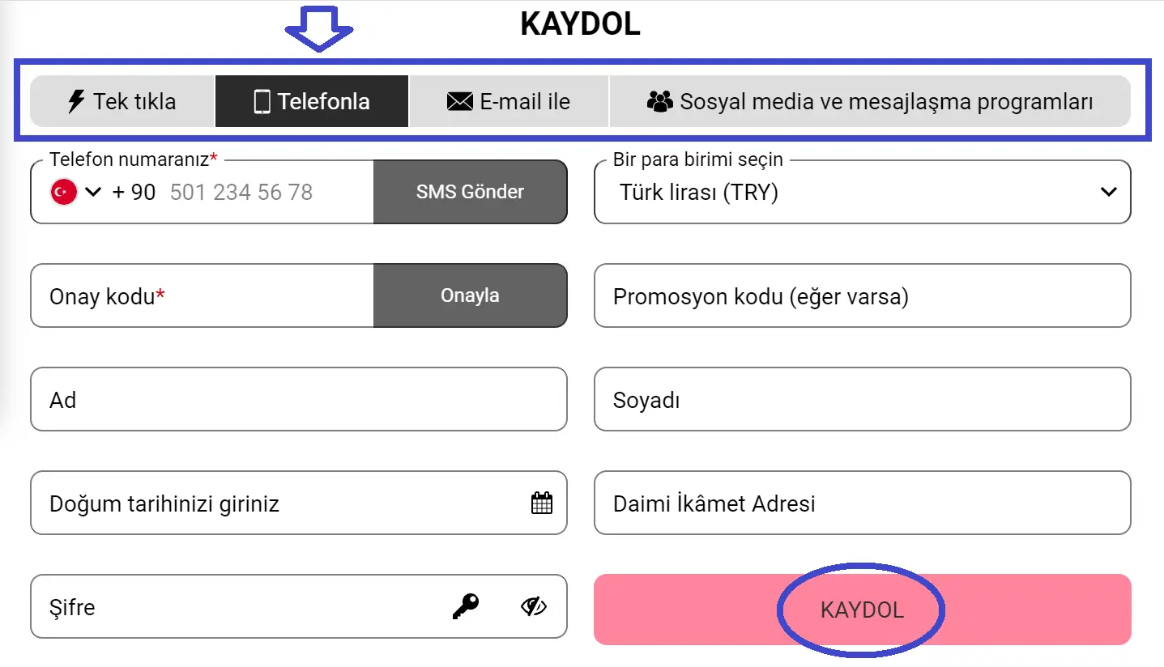Click the Daimi İkâmet Adresi field
1164x667 pixels.
click(862, 503)
